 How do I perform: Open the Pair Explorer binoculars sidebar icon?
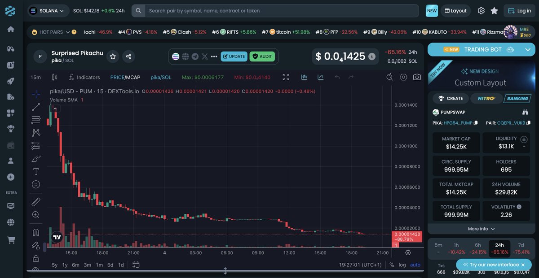click(10, 48)
